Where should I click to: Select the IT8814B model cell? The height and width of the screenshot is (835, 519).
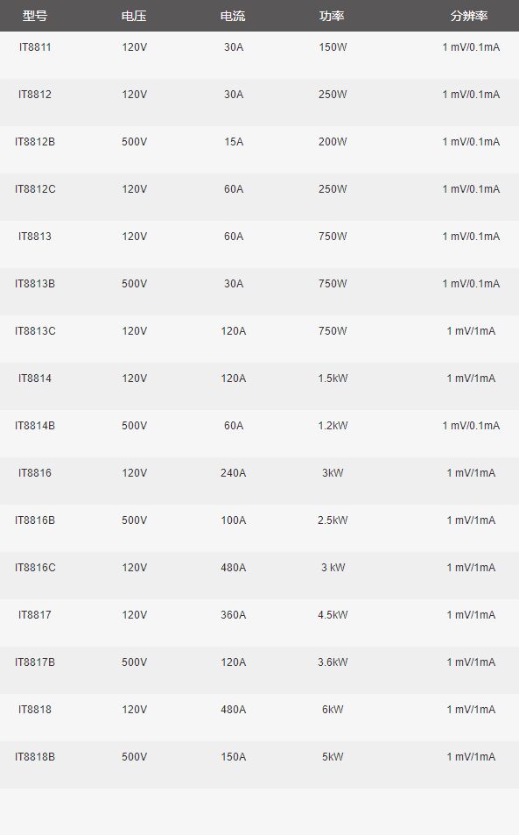(35, 426)
